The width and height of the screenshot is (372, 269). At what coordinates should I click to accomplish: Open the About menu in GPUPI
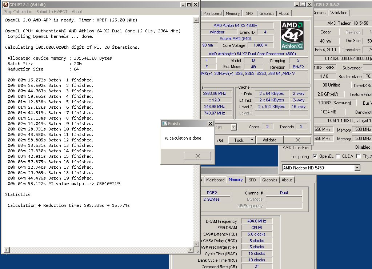point(77,12)
